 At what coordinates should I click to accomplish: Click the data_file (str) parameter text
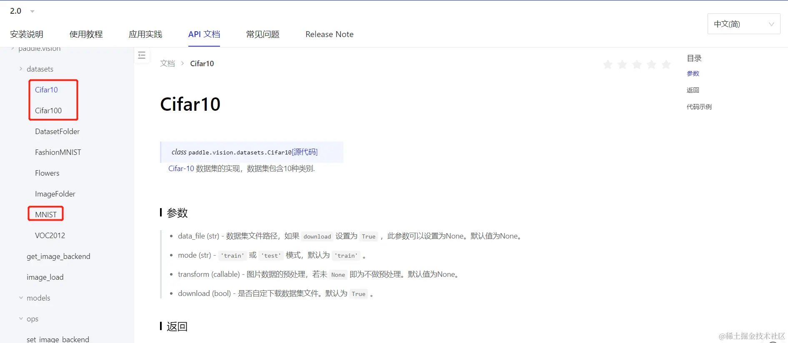click(198, 236)
